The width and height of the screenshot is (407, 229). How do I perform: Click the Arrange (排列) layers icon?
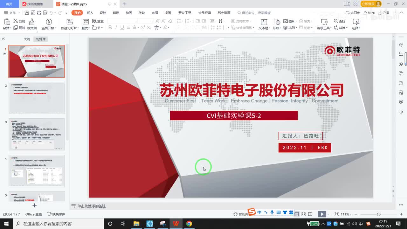pyautogui.click(x=285, y=28)
